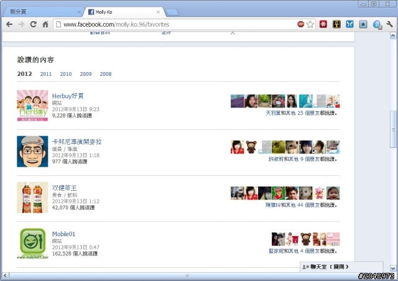The width and height of the screenshot is (398, 281).
Task: Click horizontal scrollbar left arrow
Action: tap(5, 275)
